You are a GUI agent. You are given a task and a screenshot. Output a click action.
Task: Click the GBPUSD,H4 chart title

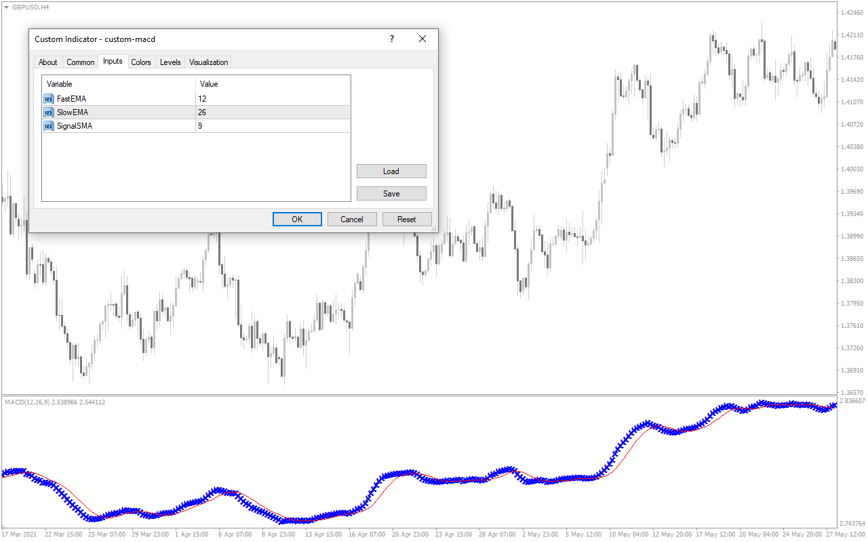(x=30, y=7)
